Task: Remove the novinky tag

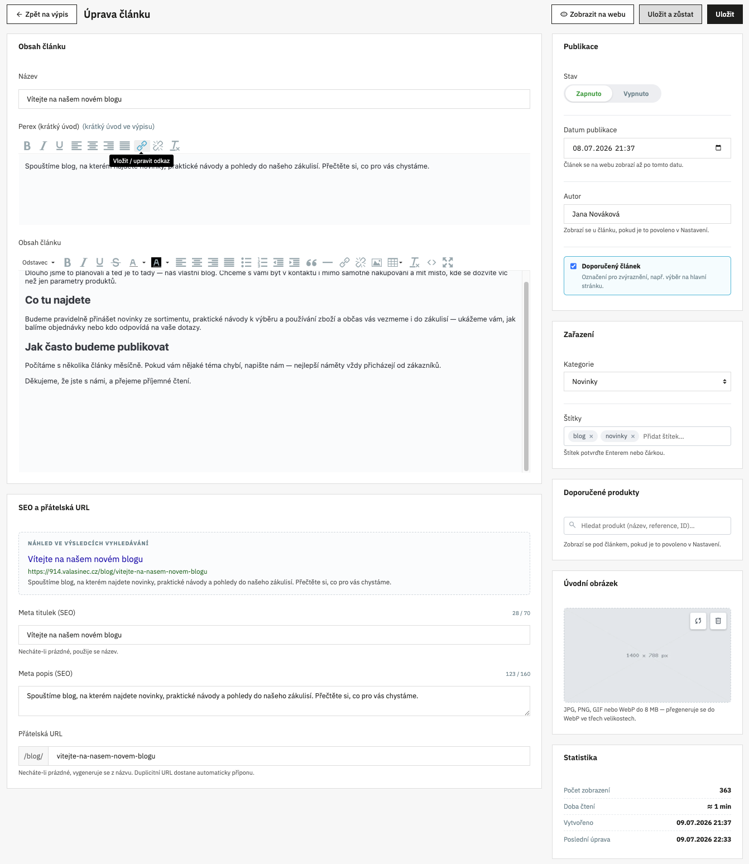Action: (633, 436)
